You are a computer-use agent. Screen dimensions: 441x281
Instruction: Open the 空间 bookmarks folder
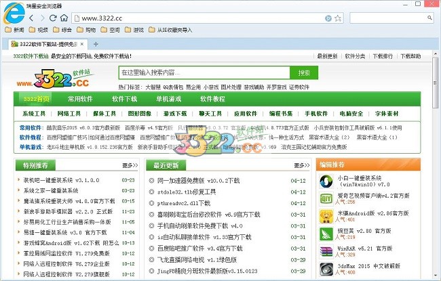click(x=110, y=30)
